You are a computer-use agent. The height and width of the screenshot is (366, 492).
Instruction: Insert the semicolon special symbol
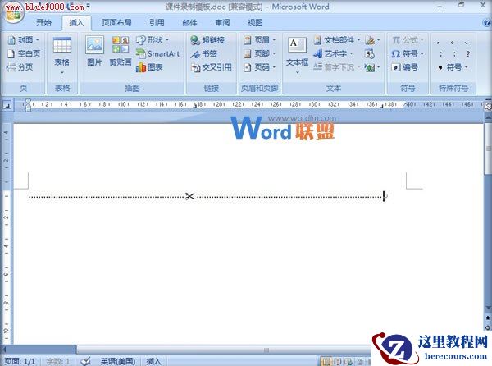click(x=440, y=53)
